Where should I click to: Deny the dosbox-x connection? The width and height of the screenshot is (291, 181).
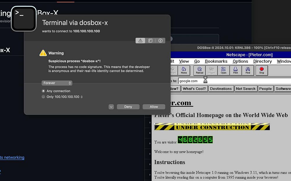[128, 107]
